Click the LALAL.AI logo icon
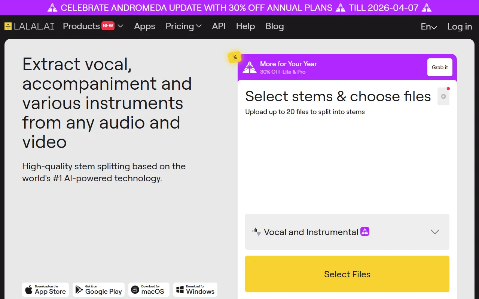This screenshot has height=299, width=479. click(8, 26)
